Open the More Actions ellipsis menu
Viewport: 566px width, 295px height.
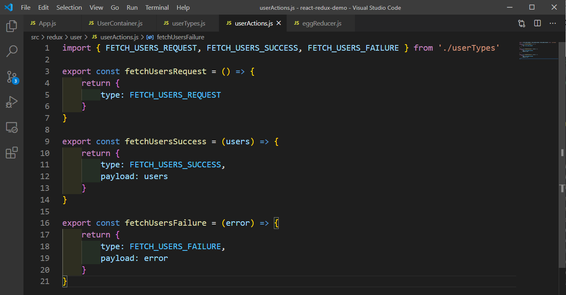[x=553, y=24]
